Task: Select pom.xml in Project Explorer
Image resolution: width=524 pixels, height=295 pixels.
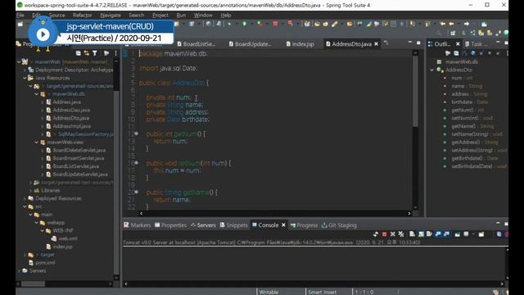Action: [x=45, y=262]
